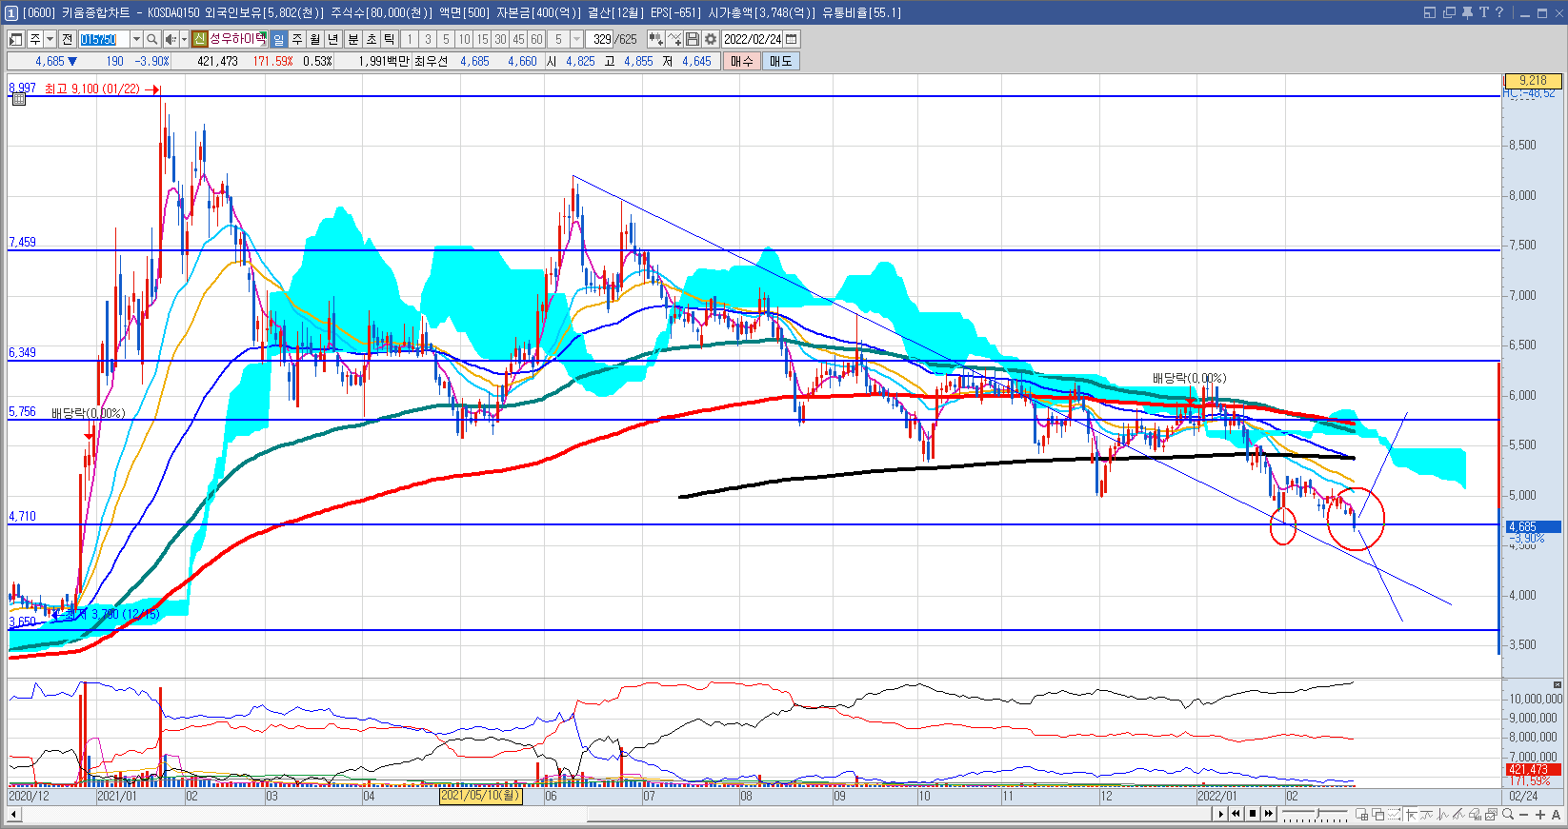Click the 매수 buy button
The height and width of the screenshot is (829, 1568).
[742, 61]
